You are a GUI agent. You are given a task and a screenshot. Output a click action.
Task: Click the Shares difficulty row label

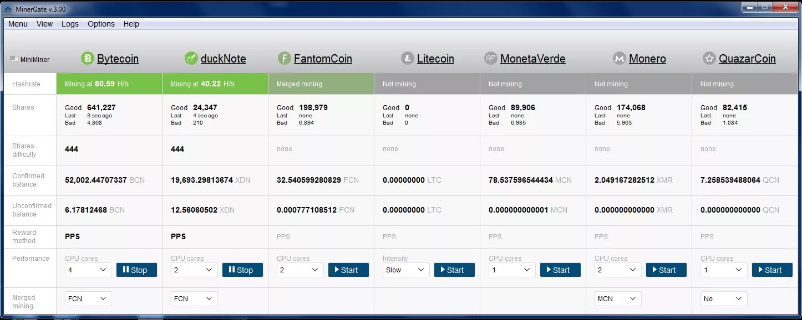(24, 150)
